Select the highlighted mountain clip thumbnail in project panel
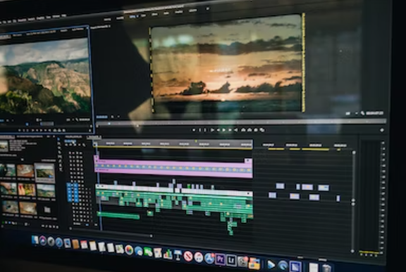406x272 pixels. pos(45,172)
